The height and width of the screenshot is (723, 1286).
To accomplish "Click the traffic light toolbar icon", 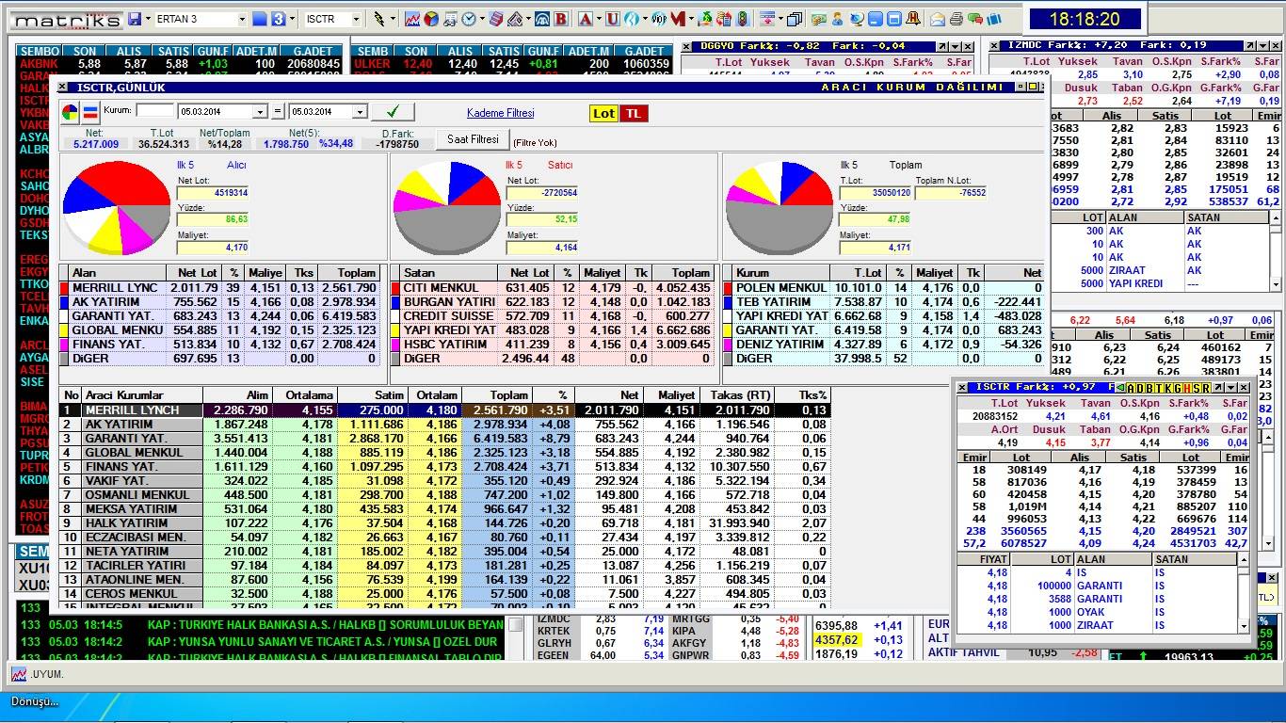I will [743, 19].
